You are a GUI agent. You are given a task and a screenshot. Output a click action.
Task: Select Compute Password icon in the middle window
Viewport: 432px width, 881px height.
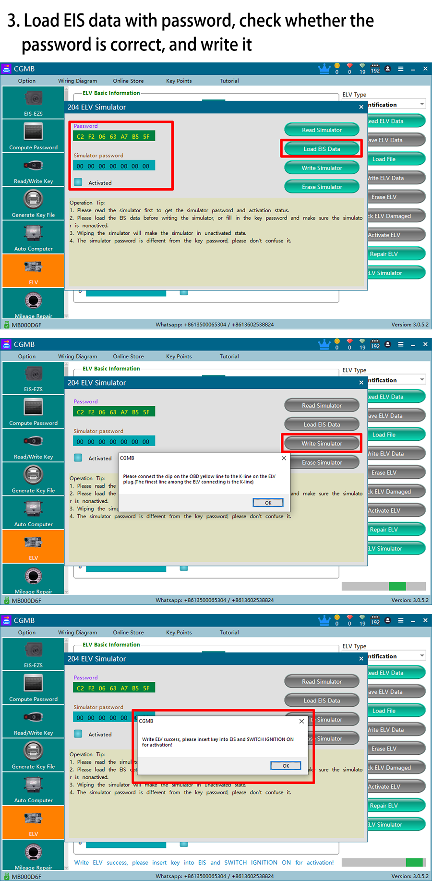[33, 411]
